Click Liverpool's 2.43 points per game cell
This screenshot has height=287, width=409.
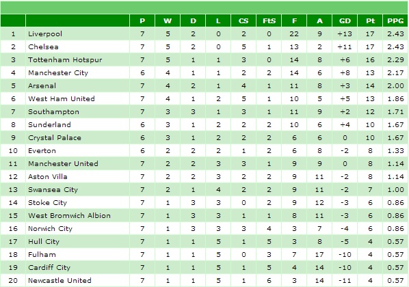tap(395, 34)
